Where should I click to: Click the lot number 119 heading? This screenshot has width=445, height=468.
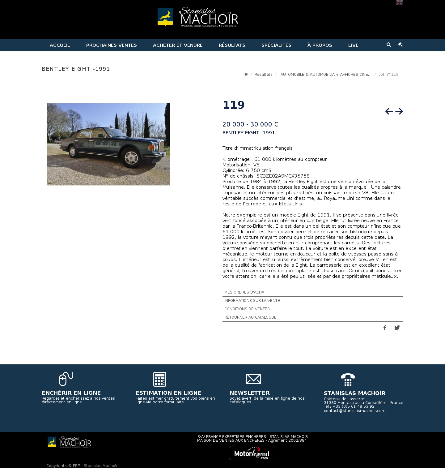pyautogui.click(x=234, y=105)
